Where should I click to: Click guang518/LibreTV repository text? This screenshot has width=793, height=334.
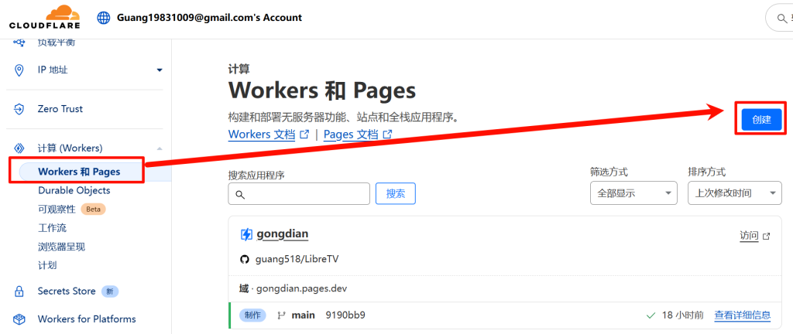click(297, 259)
